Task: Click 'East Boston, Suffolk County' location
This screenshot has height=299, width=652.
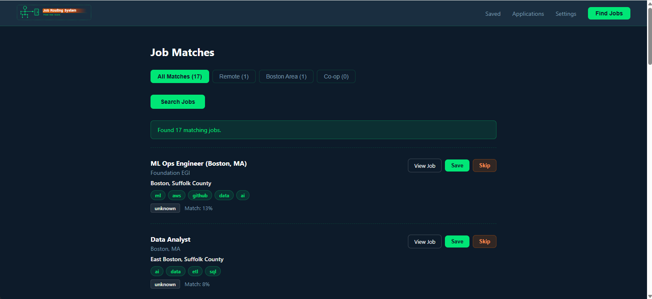Action: 187,259
